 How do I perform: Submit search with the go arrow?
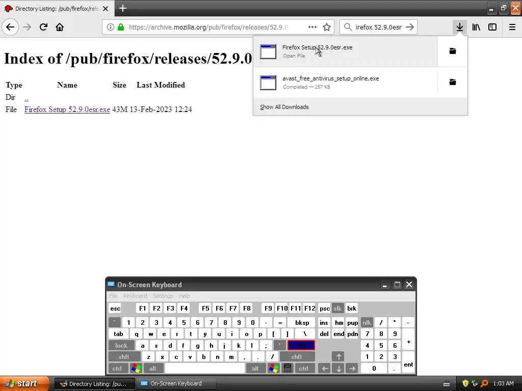click(410, 27)
